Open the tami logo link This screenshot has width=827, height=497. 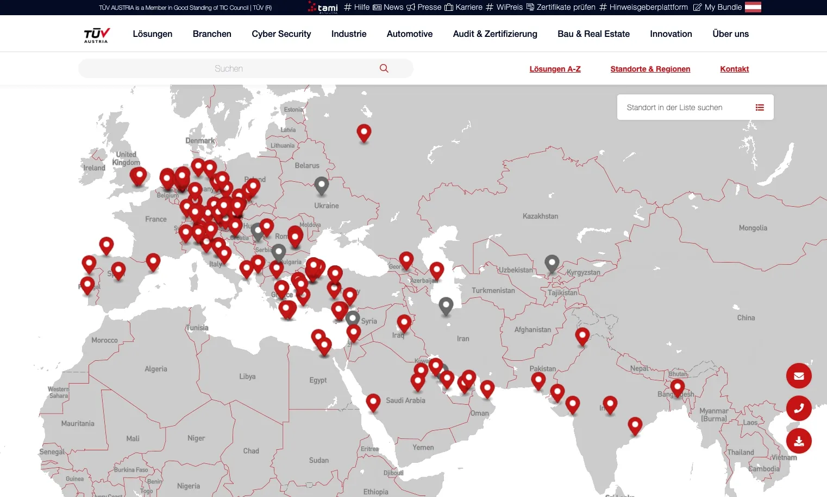(323, 7)
